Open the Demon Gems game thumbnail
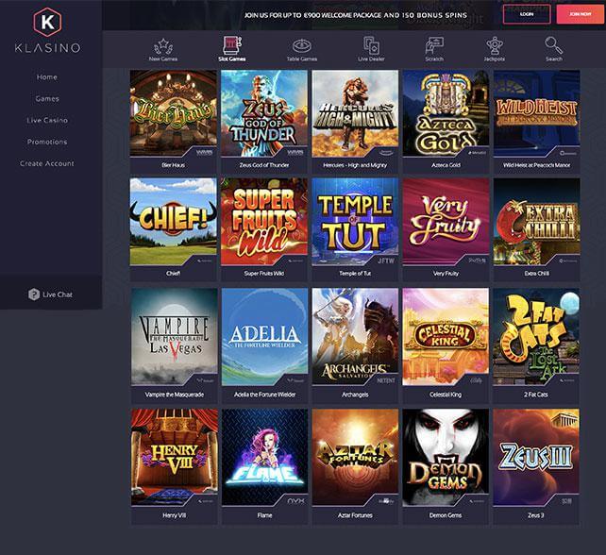This screenshot has width=606, height=555. (x=446, y=458)
